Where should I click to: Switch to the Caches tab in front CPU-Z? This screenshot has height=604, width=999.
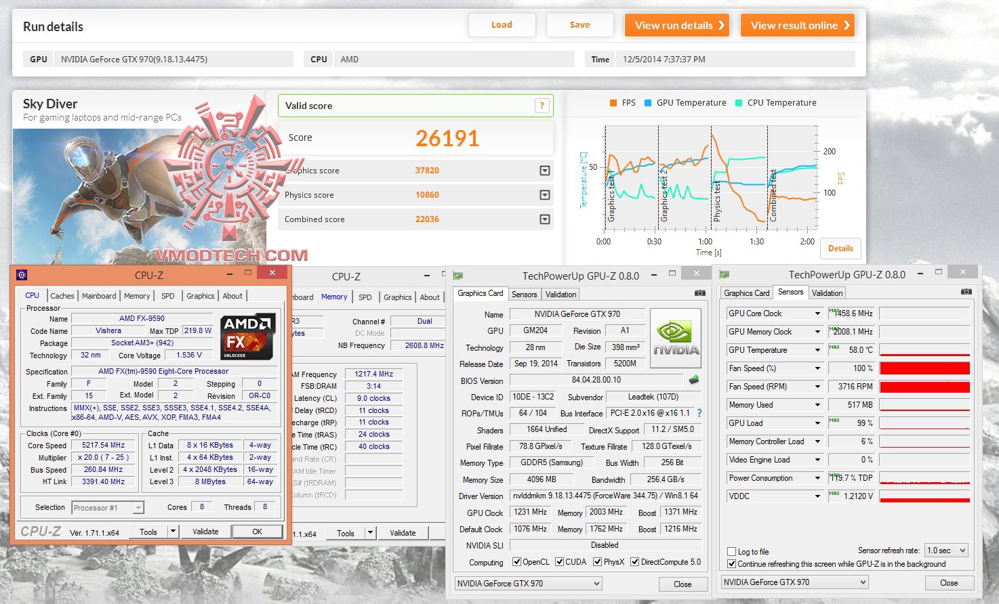(x=62, y=296)
